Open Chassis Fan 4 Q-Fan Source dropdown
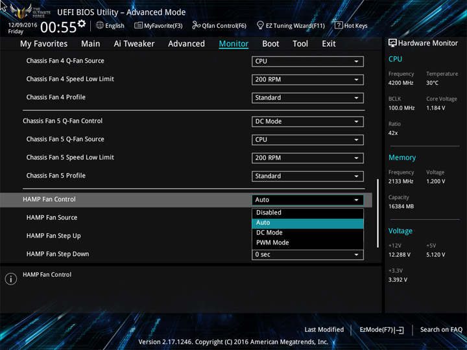The height and width of the screenshot is (350, 467). pyautogui.click(x=307, y=62)
